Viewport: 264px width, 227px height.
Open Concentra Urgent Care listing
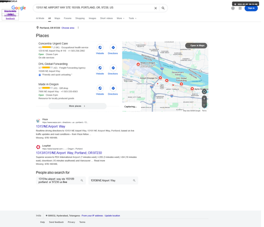point(53,43)
